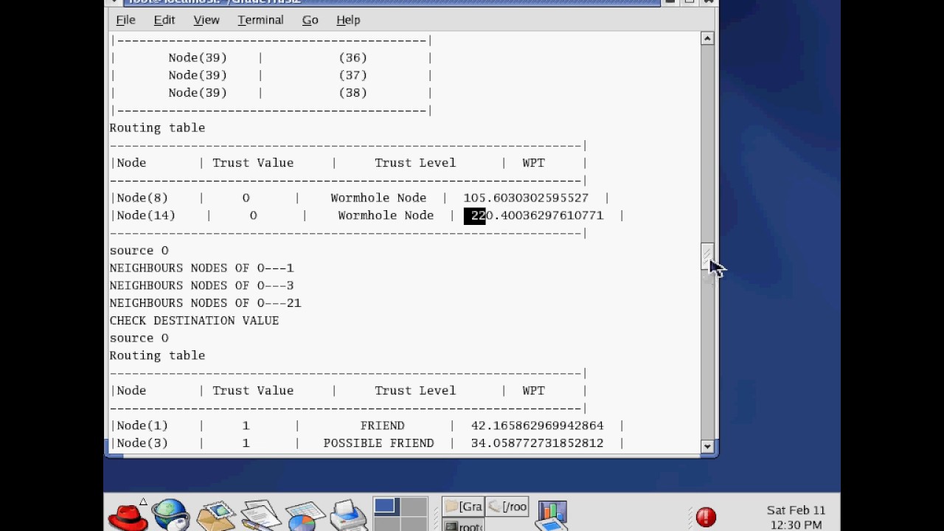Viewport: 944px width, 531px height.
Task: Click the second Routing table heading
Action: (x=157, y=355)
